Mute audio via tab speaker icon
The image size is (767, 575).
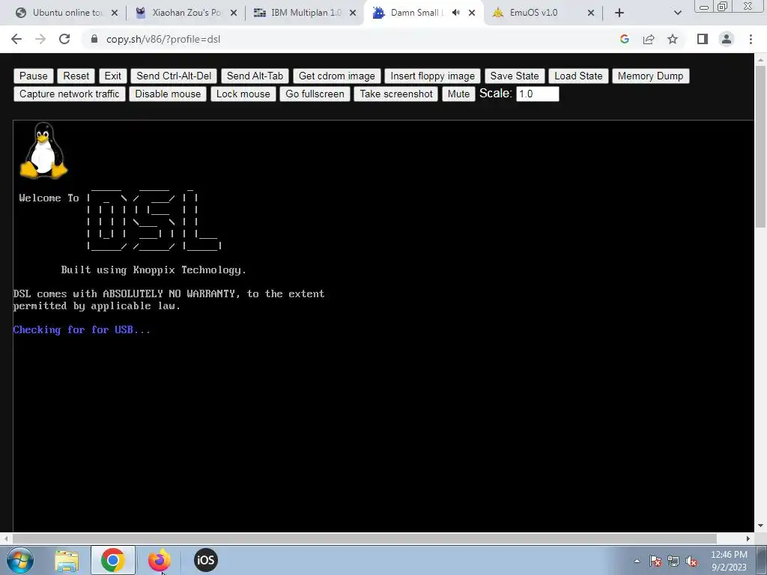(456, 13)
